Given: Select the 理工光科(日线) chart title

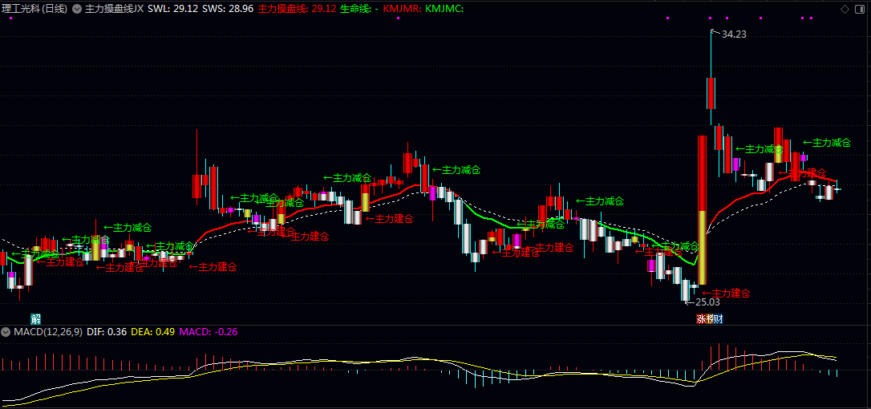Looking at the screenshot, I should click(34, 9).
